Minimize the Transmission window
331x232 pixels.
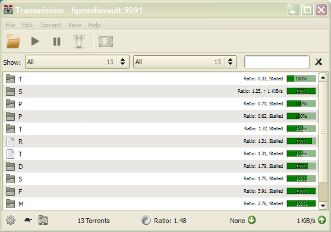pos(294,10)
